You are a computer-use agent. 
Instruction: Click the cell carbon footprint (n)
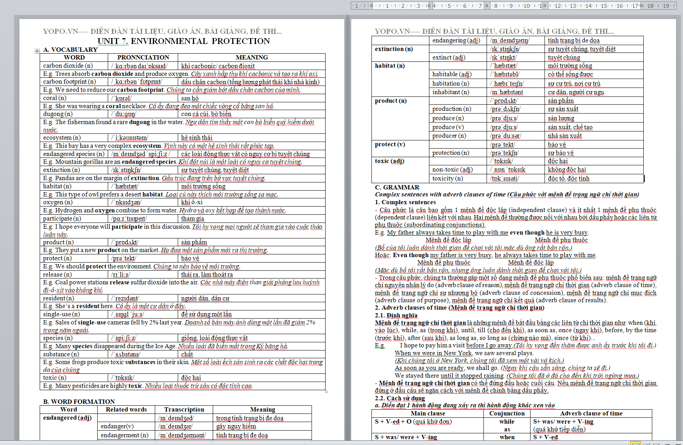[x=74, y=82]
